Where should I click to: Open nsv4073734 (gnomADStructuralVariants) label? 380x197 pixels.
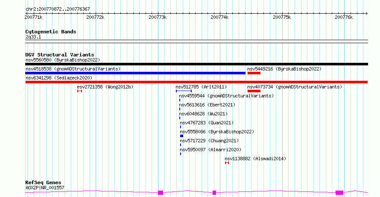[295, 87]
